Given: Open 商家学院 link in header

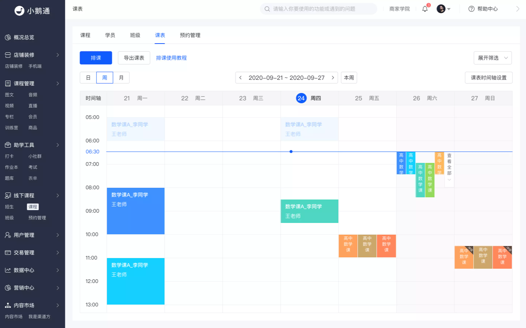Looking at the screenshot, I should coord(399,9).
